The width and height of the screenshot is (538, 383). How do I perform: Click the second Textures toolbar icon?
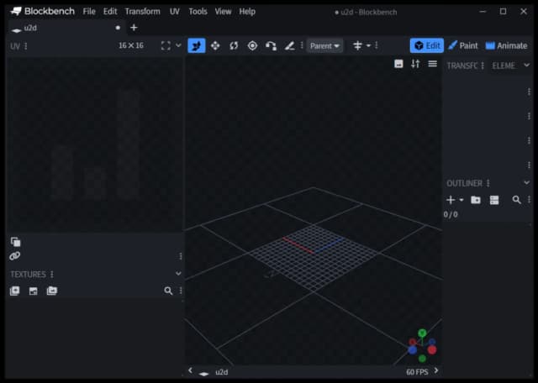coord(34,291)
